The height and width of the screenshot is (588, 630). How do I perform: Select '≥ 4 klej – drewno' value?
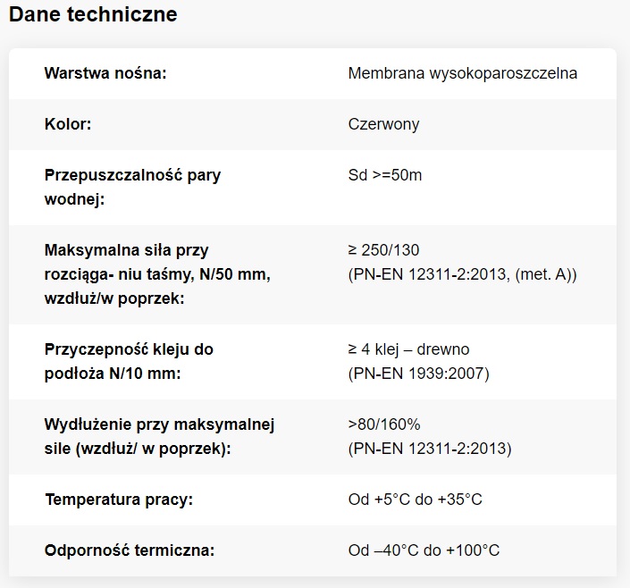tap(408, 349)
